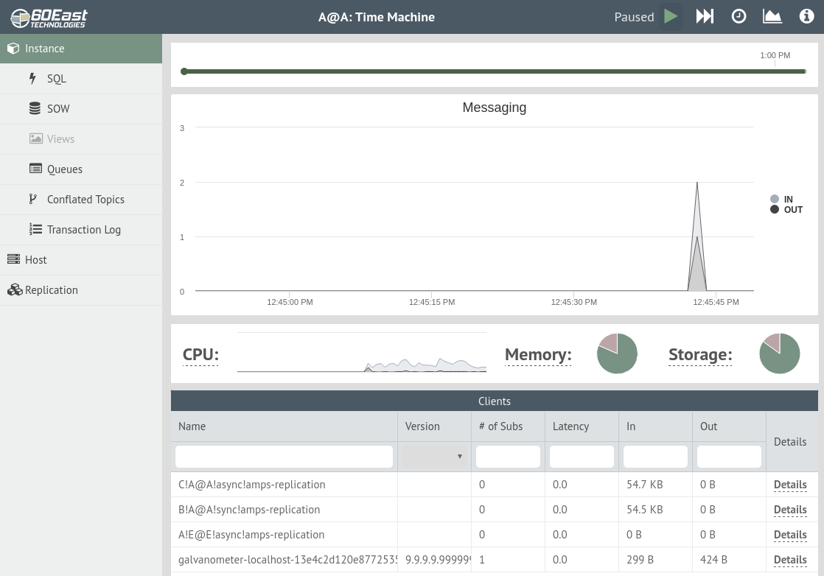The height and width of the screenshot is (576, 824).
Task: Open the Version filter dropdown
Action: tap(434, 457)
